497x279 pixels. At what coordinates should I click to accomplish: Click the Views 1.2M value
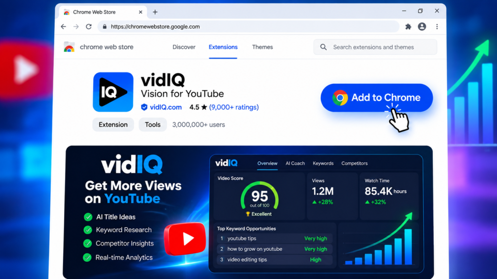pyautogui.click(x=323, y=191)
